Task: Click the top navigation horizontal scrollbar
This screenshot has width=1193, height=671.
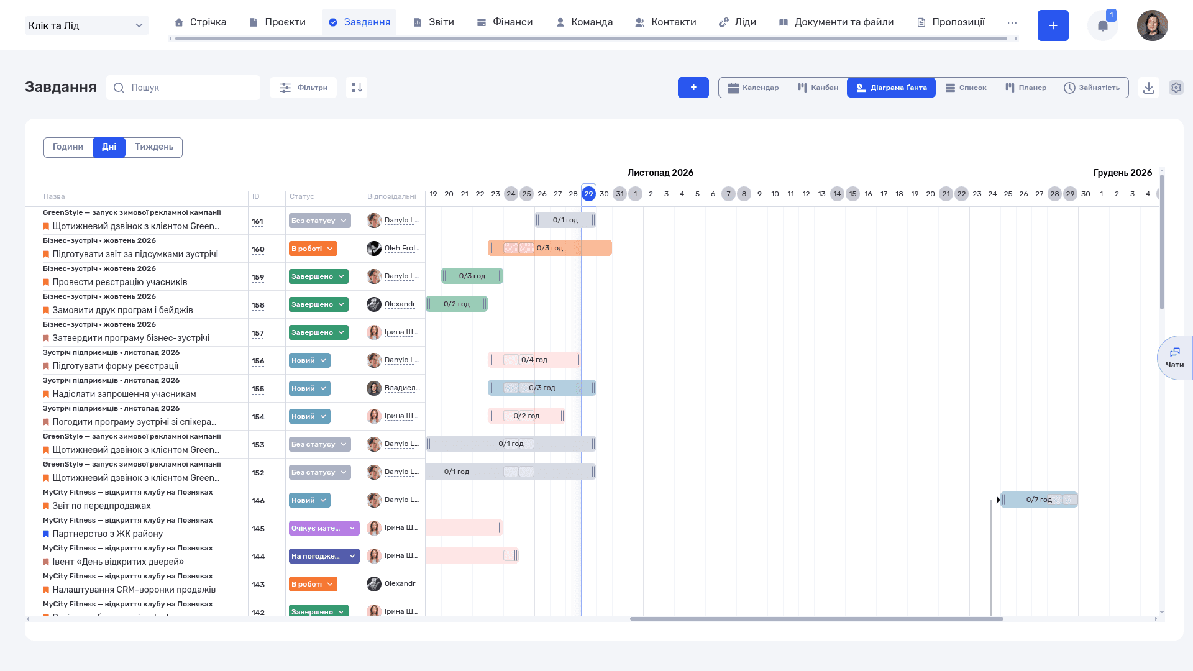Action: tap(591, 39)
